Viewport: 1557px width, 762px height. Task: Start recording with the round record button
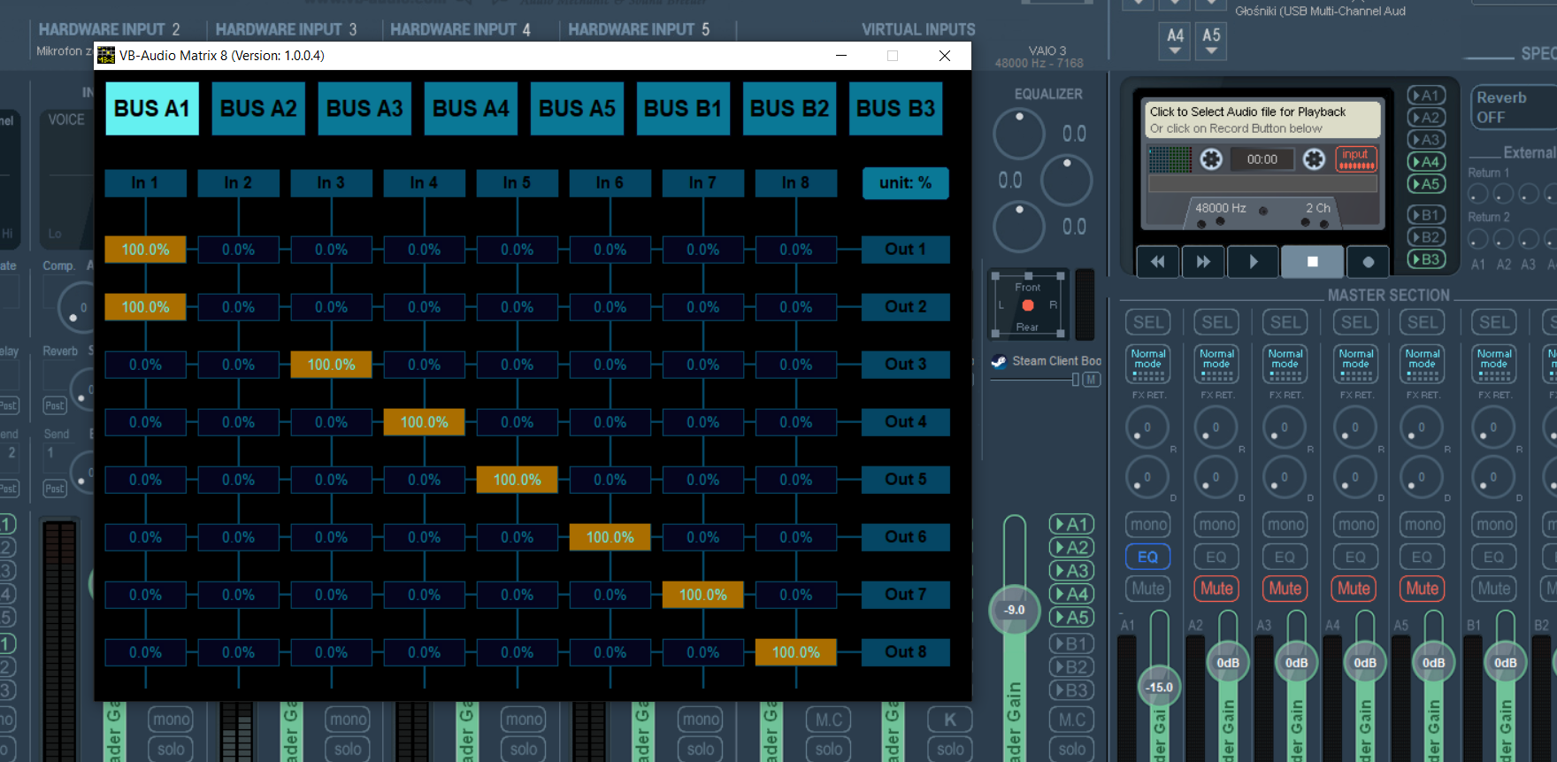tap(1369, 262)
